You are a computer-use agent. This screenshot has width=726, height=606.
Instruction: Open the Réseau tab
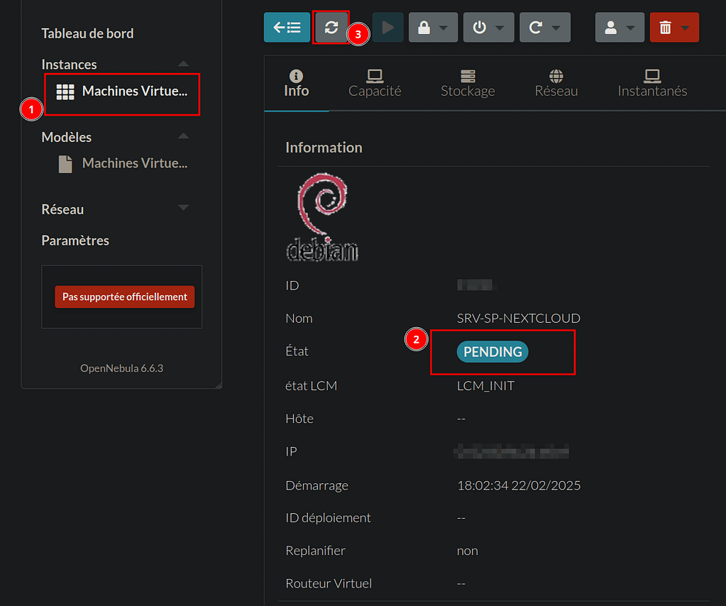556,84
